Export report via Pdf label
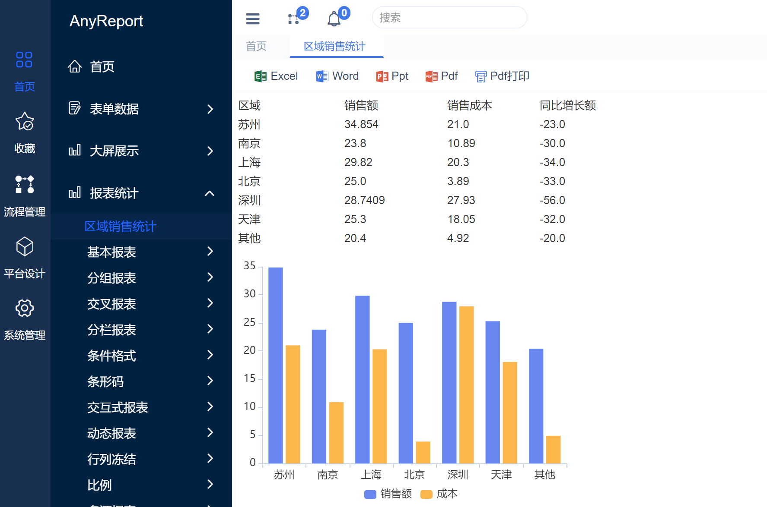This screenshot has height=507, width=767. coord(449,76)
